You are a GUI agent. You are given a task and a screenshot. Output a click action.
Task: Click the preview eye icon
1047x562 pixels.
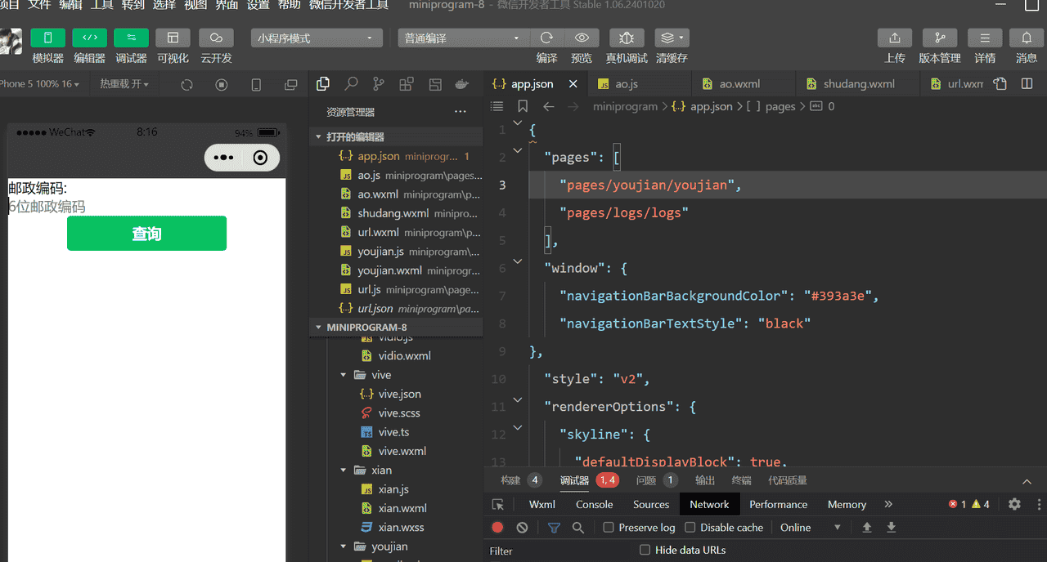582,38
